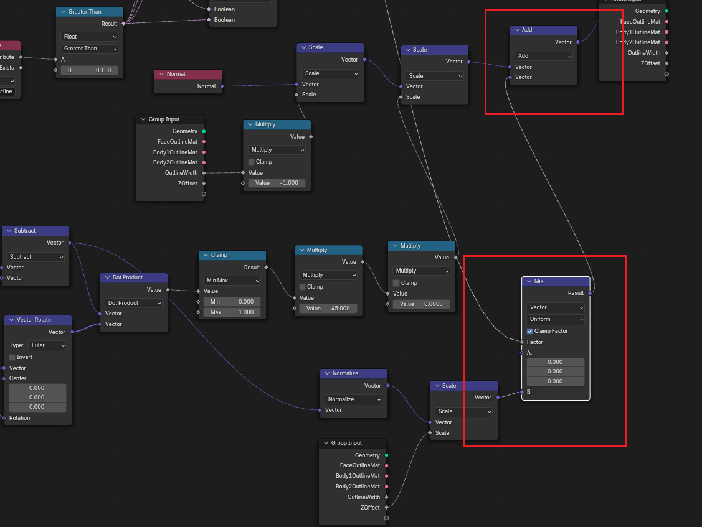Viewport: 702px width, 527px height.
Task: Click the B 0.100 value field
Action: coord(89,70)
